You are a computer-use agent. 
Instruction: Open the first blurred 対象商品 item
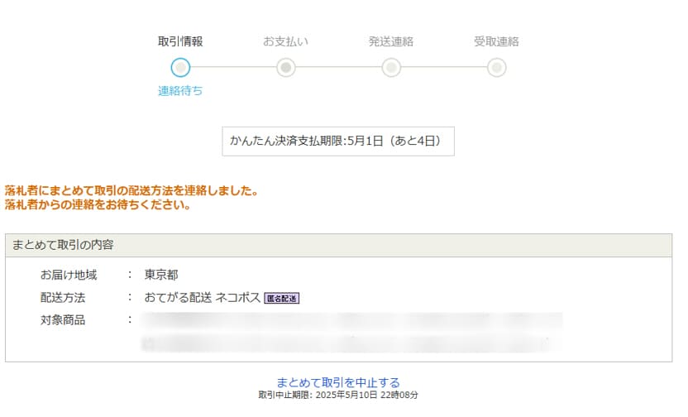[x=351, y=320]
